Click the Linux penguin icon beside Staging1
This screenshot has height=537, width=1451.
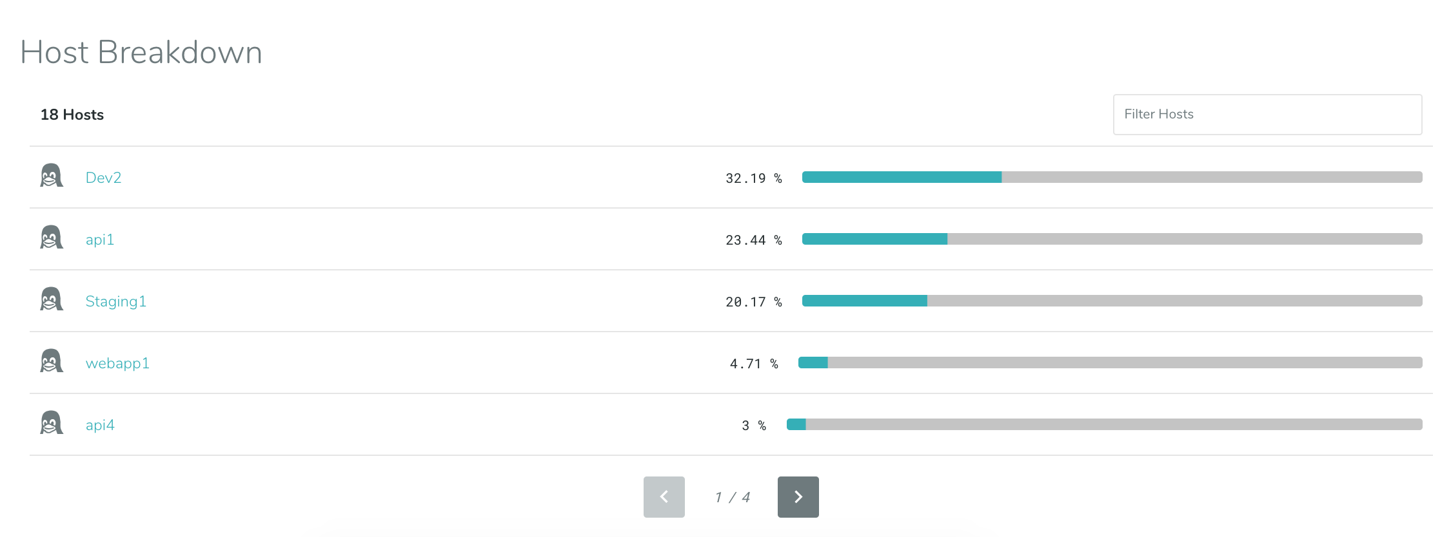pos(52,299)
